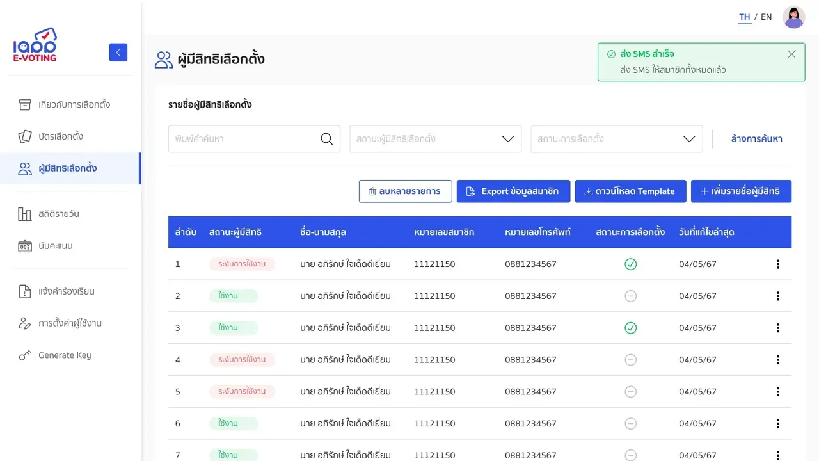Image resolution: width=819 pixels, height=461 pixels.
Task: Focus the พิมพ์คำค้นหา search field
Action: [x=254, y=139]
